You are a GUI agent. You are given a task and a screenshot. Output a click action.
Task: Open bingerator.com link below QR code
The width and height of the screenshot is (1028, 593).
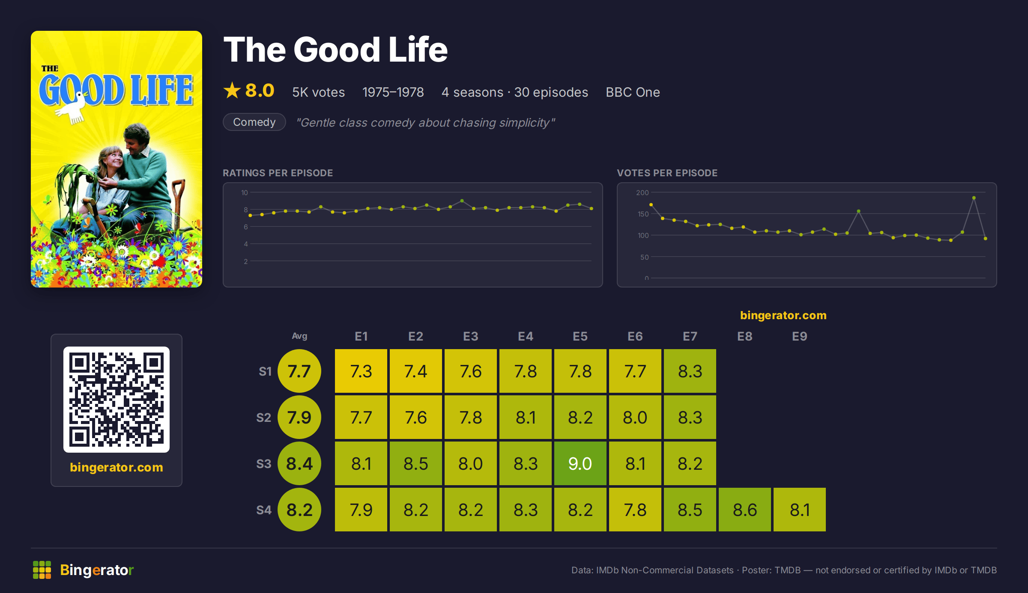pyautogui.click(x=117, y=467)
